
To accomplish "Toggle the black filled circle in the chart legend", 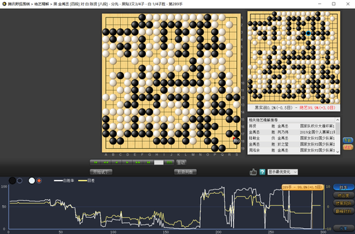I will click(12, 180).
